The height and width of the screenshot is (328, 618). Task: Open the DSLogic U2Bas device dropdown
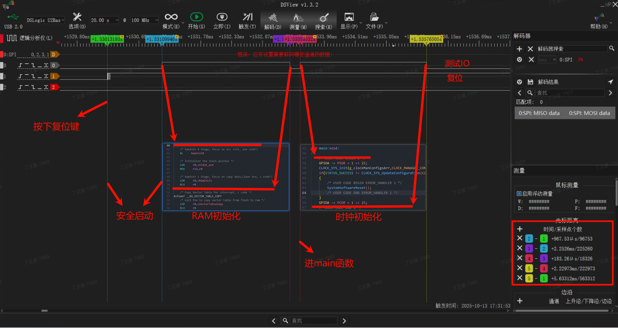tap(45, 20)
